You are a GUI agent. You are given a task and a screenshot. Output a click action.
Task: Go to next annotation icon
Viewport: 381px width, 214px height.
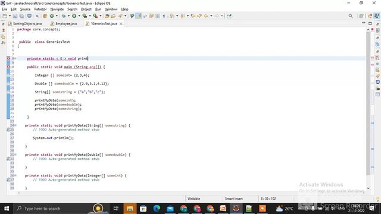click(x=172, y=16)
